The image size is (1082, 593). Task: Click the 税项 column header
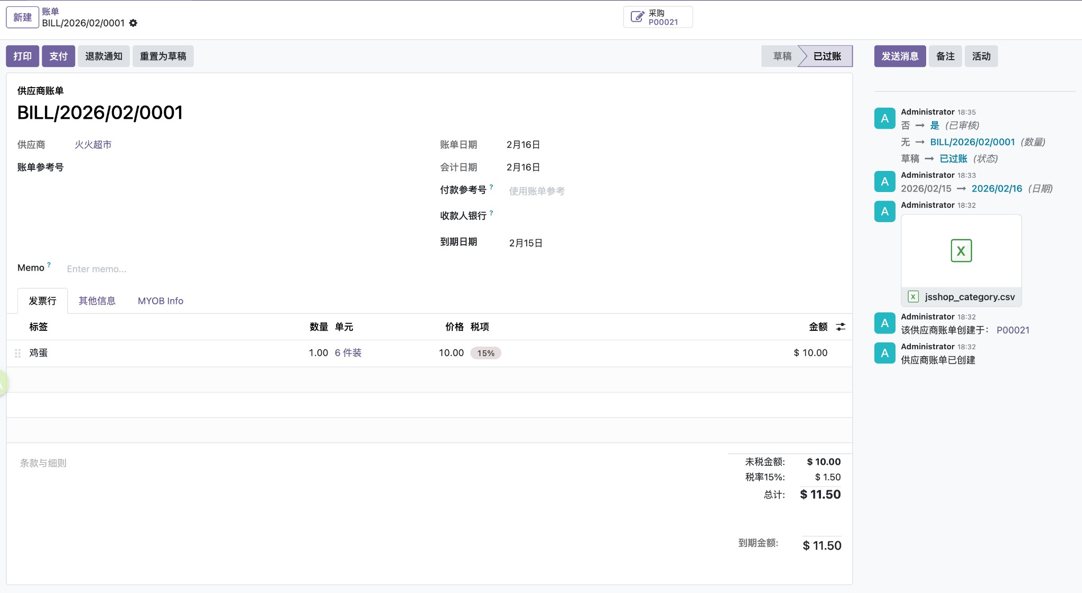point(480,327)
